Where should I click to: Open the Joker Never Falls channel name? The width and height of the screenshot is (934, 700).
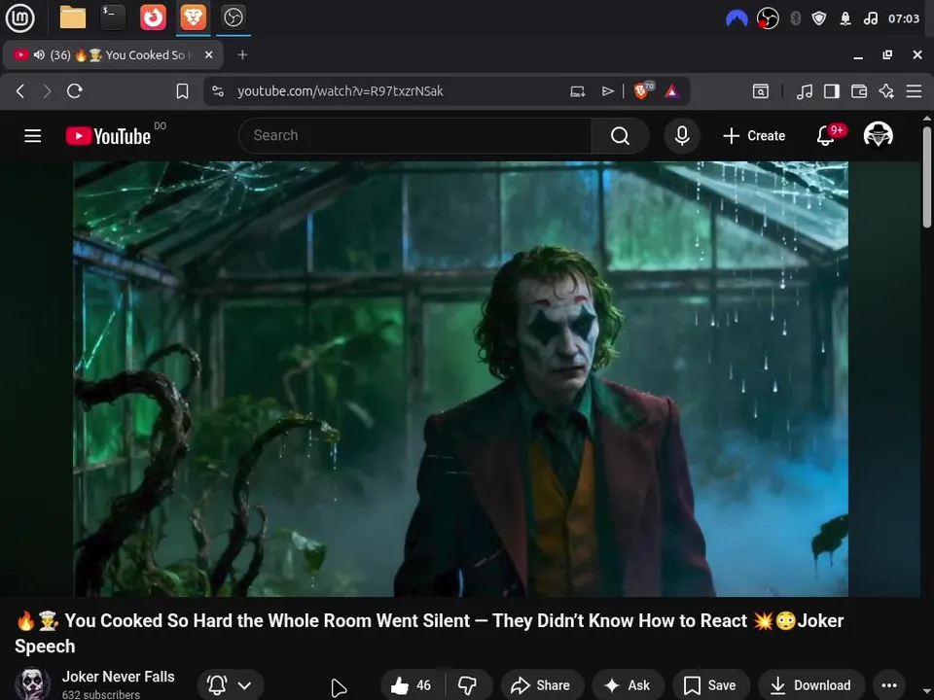click(118, 677)
